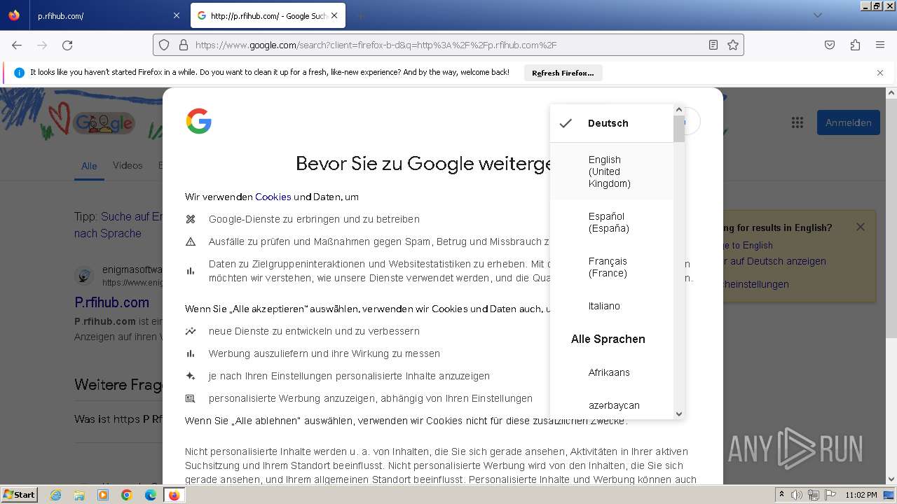Launch Microsoft Edge from the taskbar
Image resolution: width=897 pixels, height=504 pixels.
click(x=151, y=495)
